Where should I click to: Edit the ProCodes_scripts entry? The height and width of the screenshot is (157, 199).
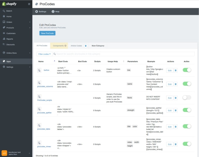(x=170, y=98)
